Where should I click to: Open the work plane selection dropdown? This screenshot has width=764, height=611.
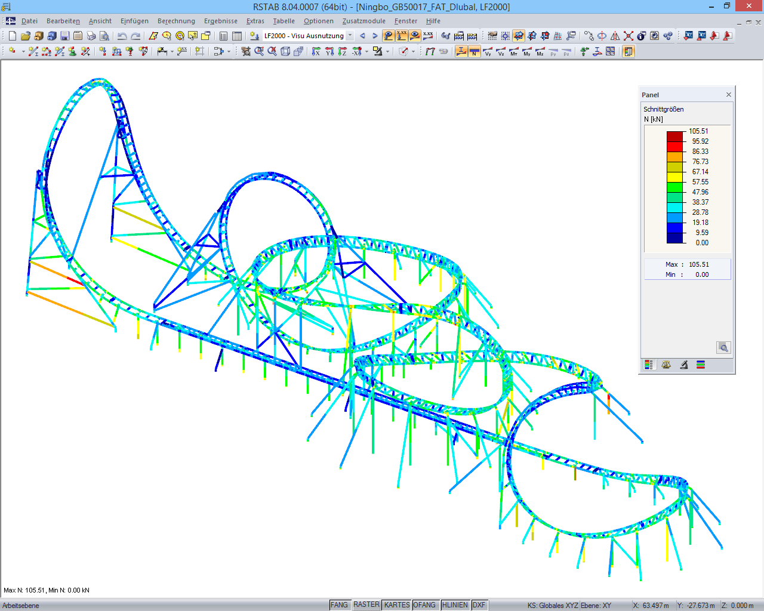pyautogui.click(x=388, y=51)
